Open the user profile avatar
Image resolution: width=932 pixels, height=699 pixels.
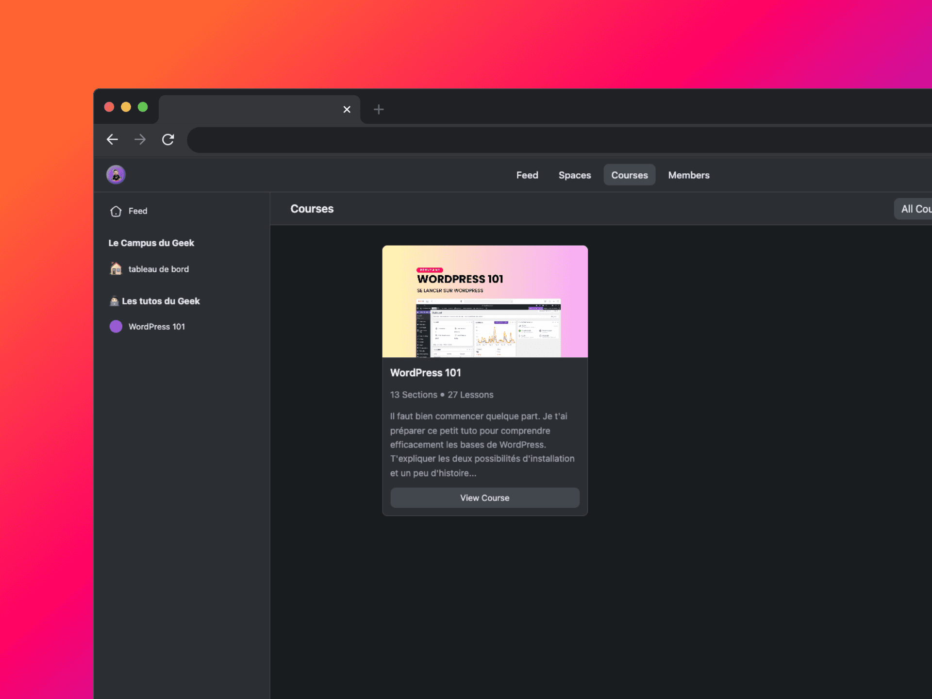(x=116, y=175)
